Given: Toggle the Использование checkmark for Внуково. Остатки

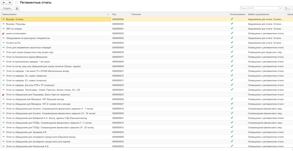Looking at the screenshot, I should point(232,19).
